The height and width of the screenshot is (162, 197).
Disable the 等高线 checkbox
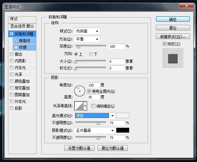point(16,40)
